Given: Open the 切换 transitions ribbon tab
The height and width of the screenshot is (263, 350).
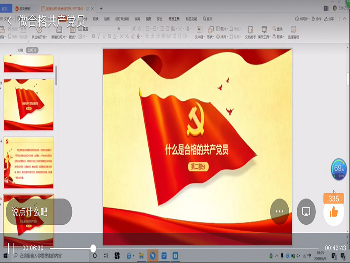Looking at the screenshot, I should [96, 19].
